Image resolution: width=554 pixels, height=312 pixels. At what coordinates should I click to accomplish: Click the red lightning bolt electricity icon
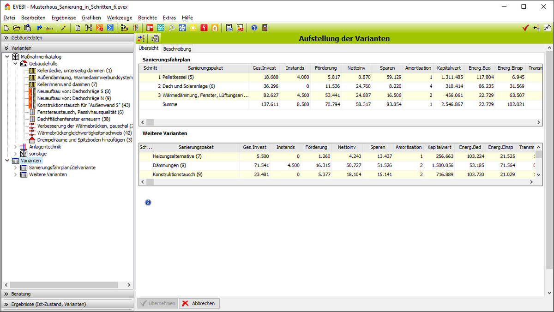tap(204, 28)
